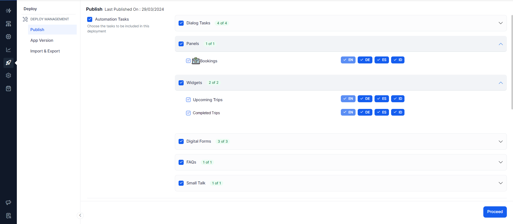Screen dimensions: 513x224
Task: Open the analytics line chart icon
Action: [8, 50]
